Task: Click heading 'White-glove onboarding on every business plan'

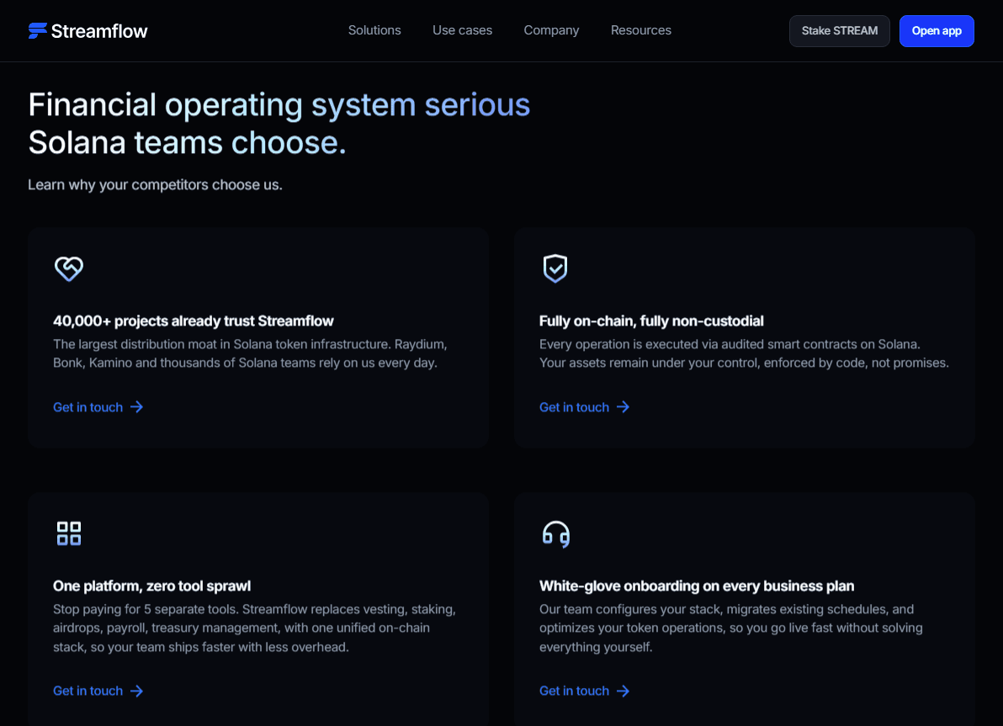Action: (697, 586)
